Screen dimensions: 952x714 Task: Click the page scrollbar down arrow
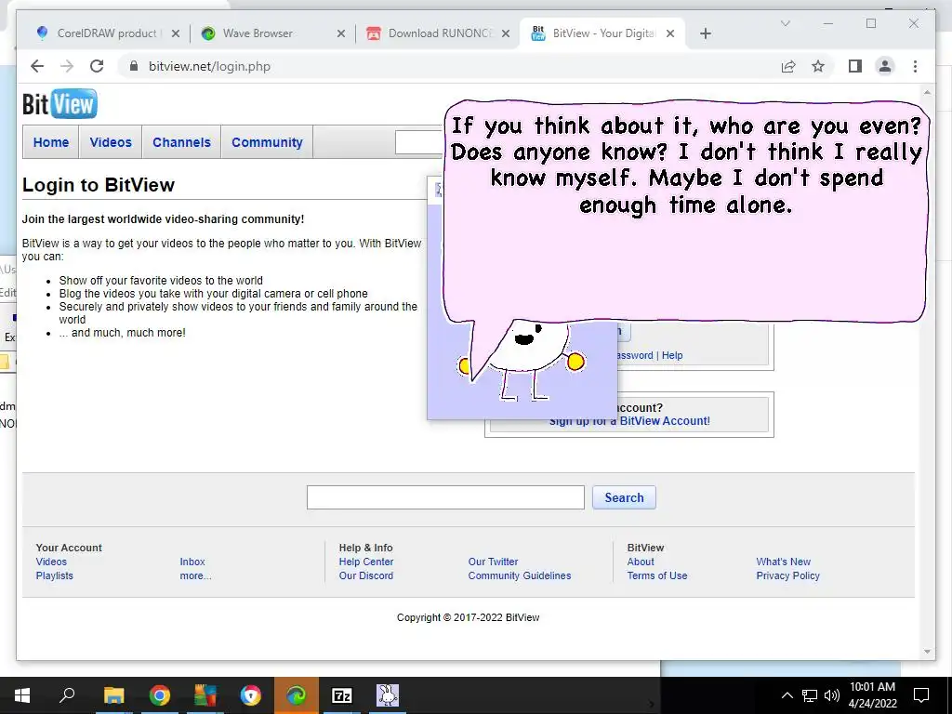pyautogui.click(x=927, y=652)
